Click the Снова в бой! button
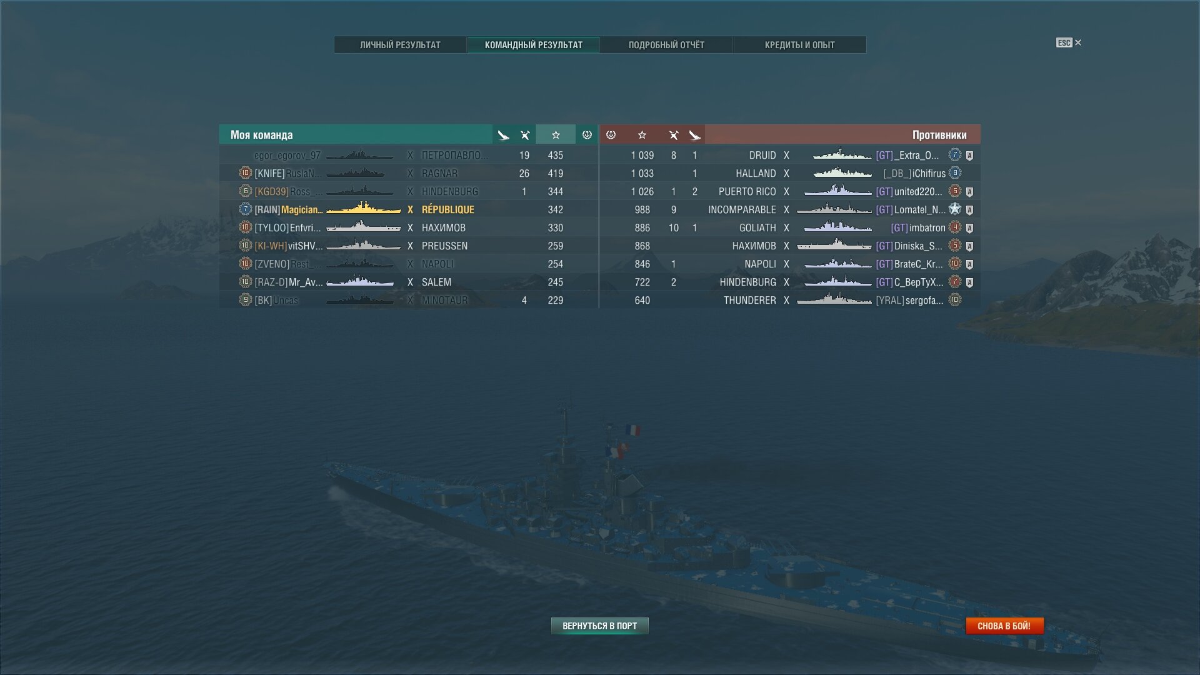The height and width of the screenshot is (675, 1200). (x=1004, y=626)
